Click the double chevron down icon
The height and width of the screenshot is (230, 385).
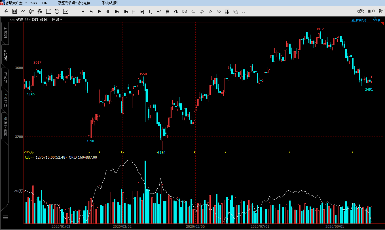[219, 12]
